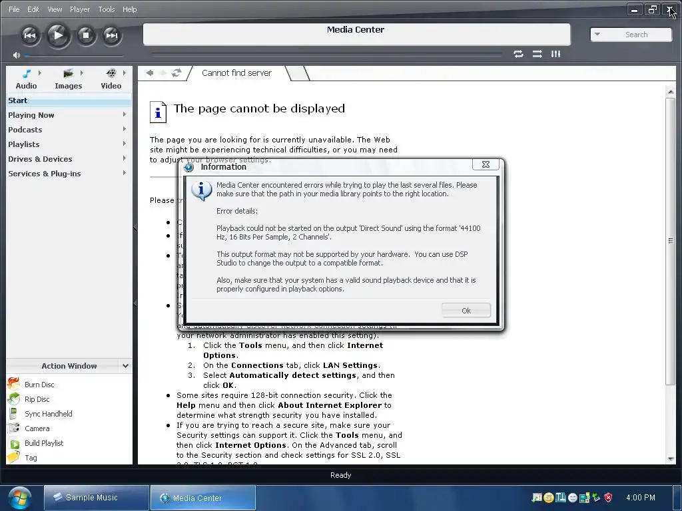This screenshot has width=682, height=511.
Task: Open the Player menu
Action: pyautogui.click(x=80, y=9)
